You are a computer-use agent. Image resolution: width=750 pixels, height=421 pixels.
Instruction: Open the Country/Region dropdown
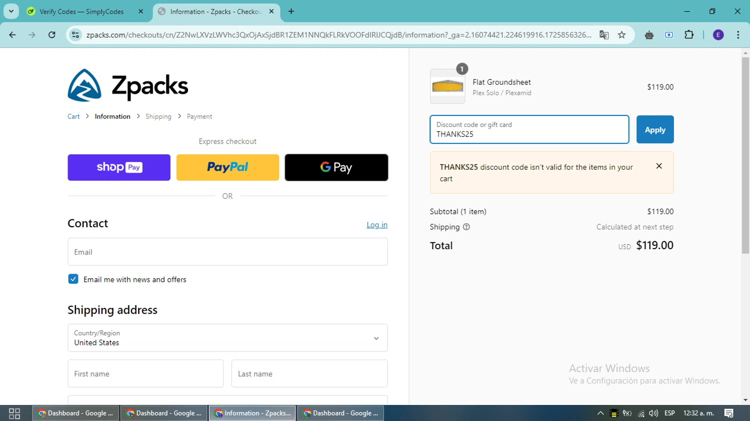click(x=227, y=338)
